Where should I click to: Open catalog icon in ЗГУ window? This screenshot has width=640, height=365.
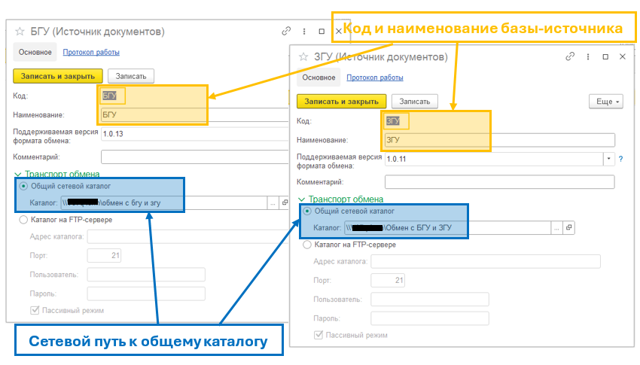[x=568, y=227]
